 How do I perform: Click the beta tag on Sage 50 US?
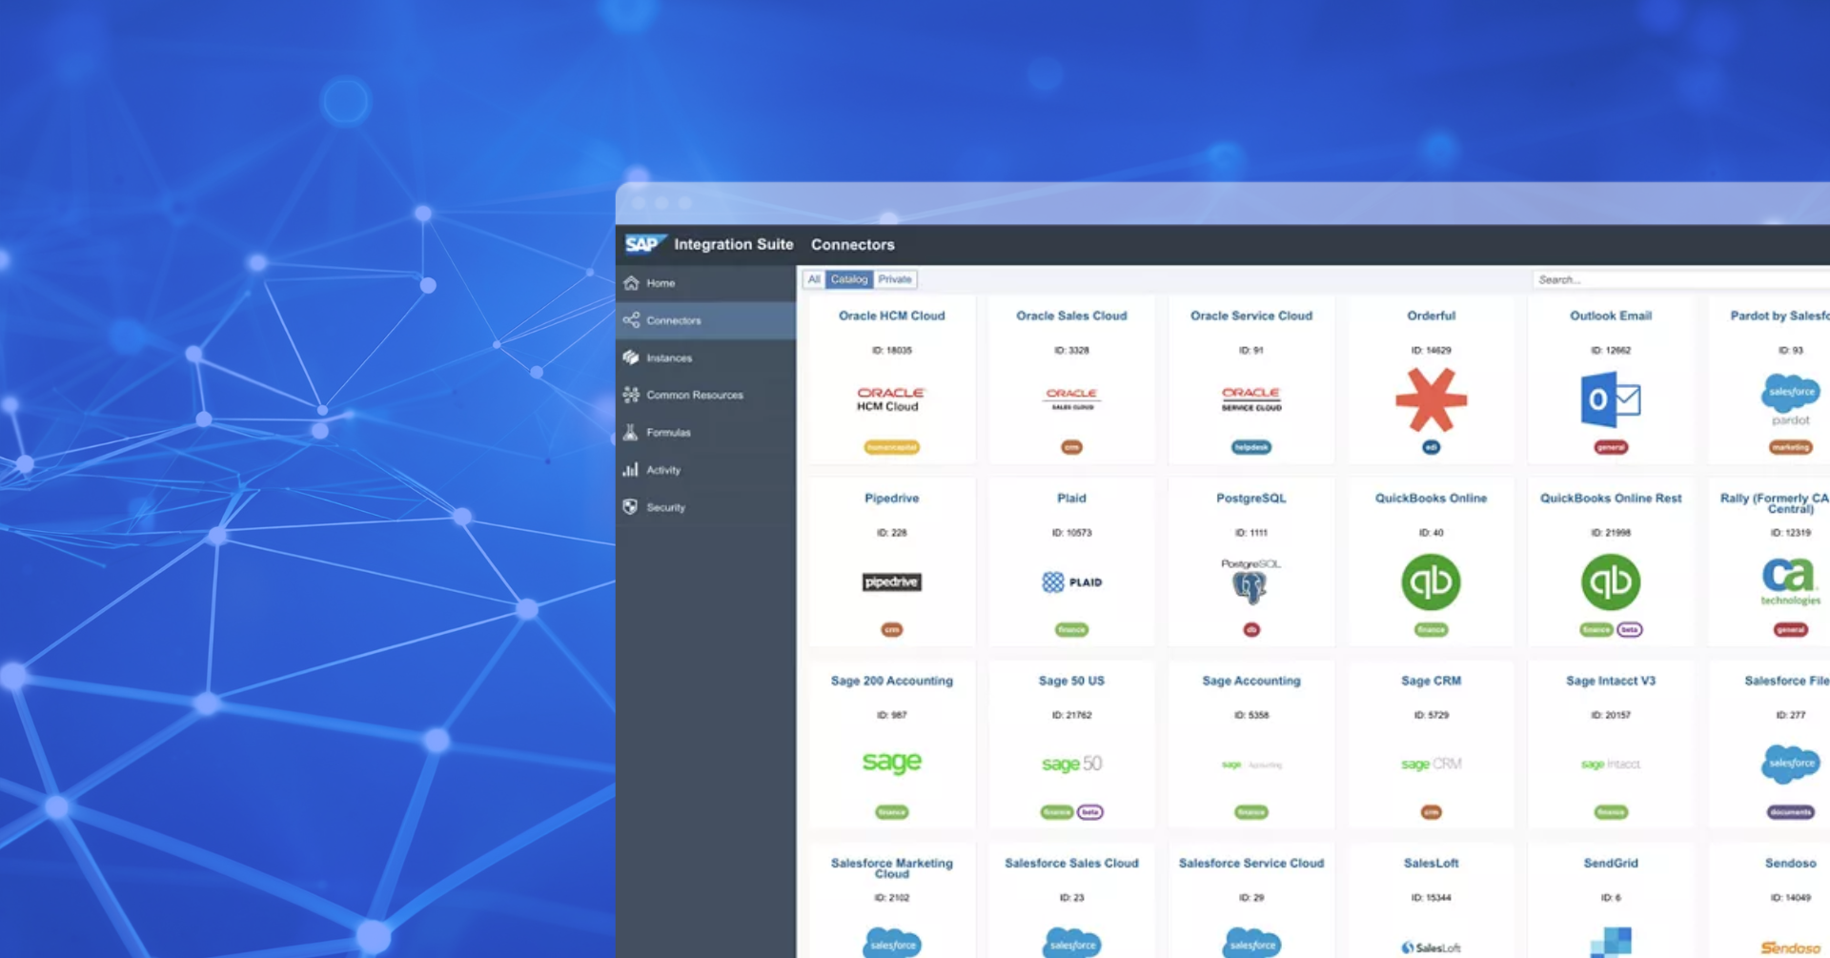[x=1090, y=812]
